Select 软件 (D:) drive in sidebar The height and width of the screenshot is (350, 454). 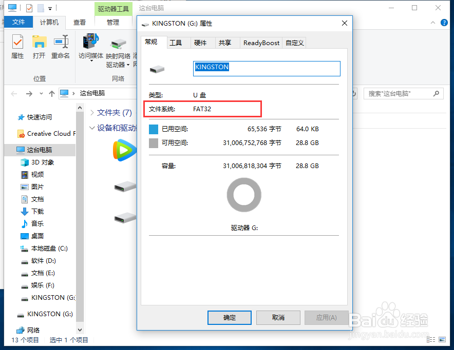point(38,261)
